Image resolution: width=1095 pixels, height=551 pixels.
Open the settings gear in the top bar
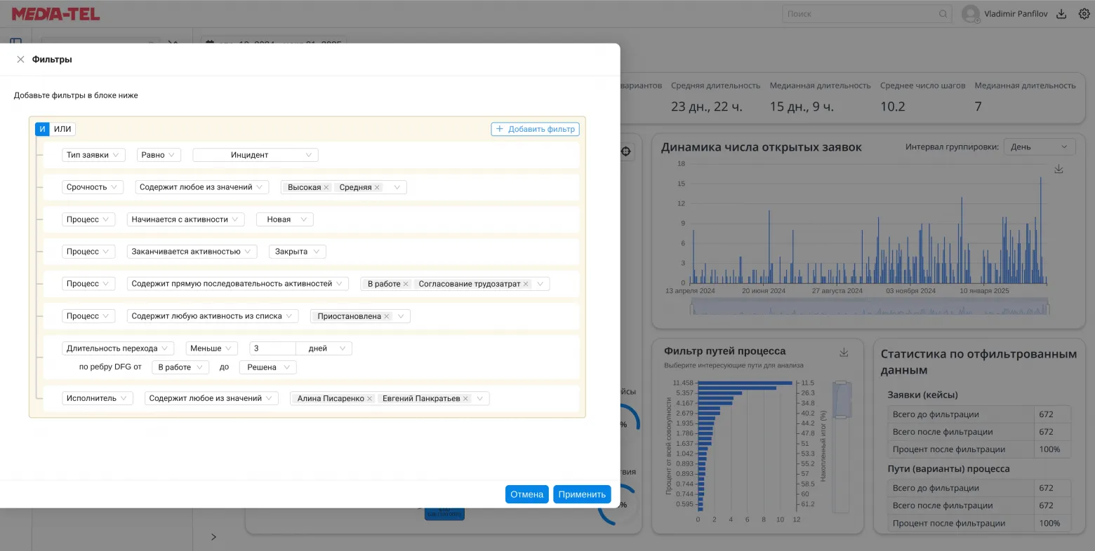click(1084, 13)
